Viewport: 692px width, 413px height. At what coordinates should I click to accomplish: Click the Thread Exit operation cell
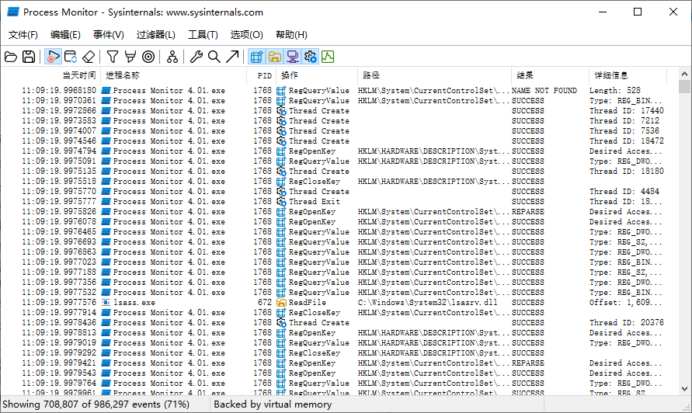315,202
